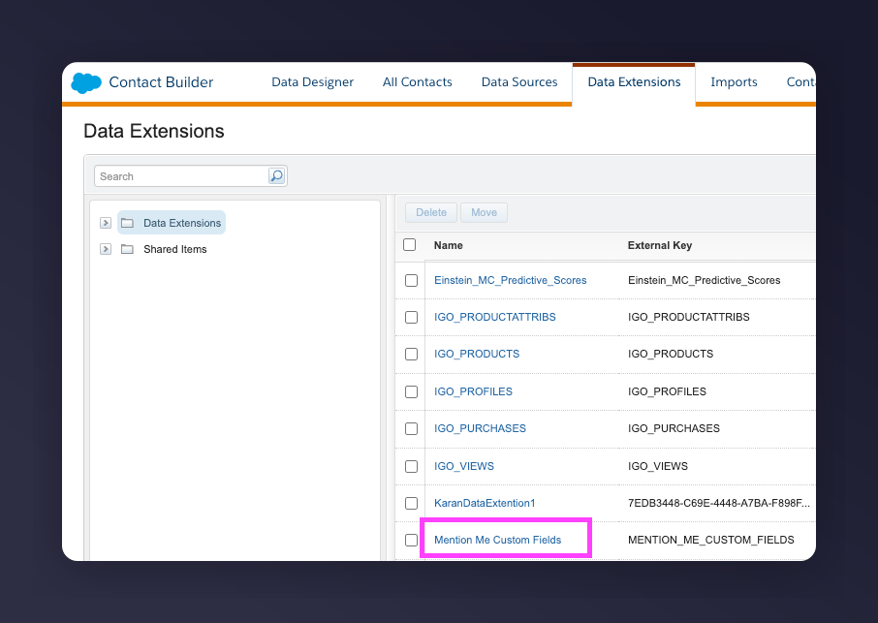Click the Shared Items folder icon
The width and height of the screenshot is (878, 623).
128,249
